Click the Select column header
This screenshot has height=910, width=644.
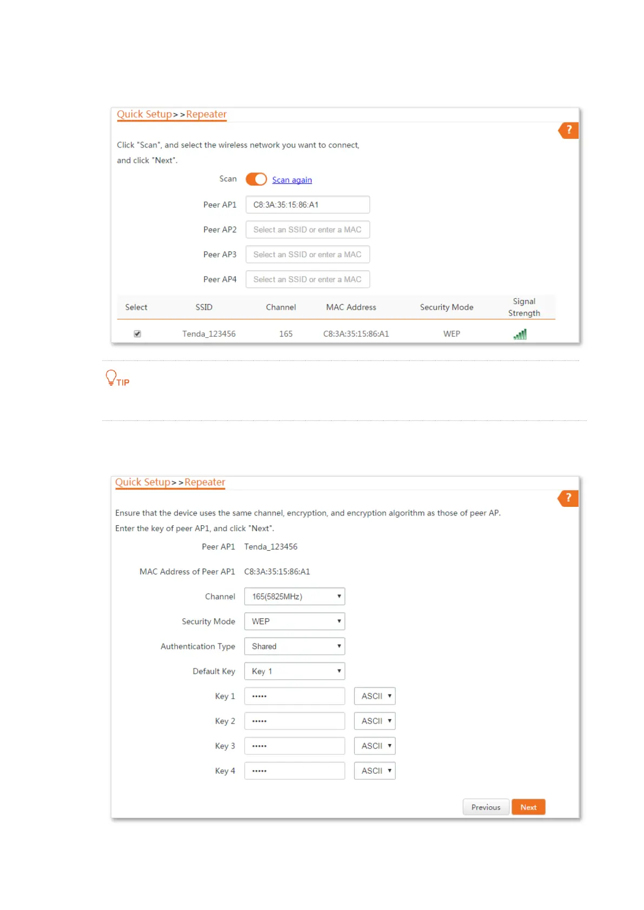pos(136,307)
